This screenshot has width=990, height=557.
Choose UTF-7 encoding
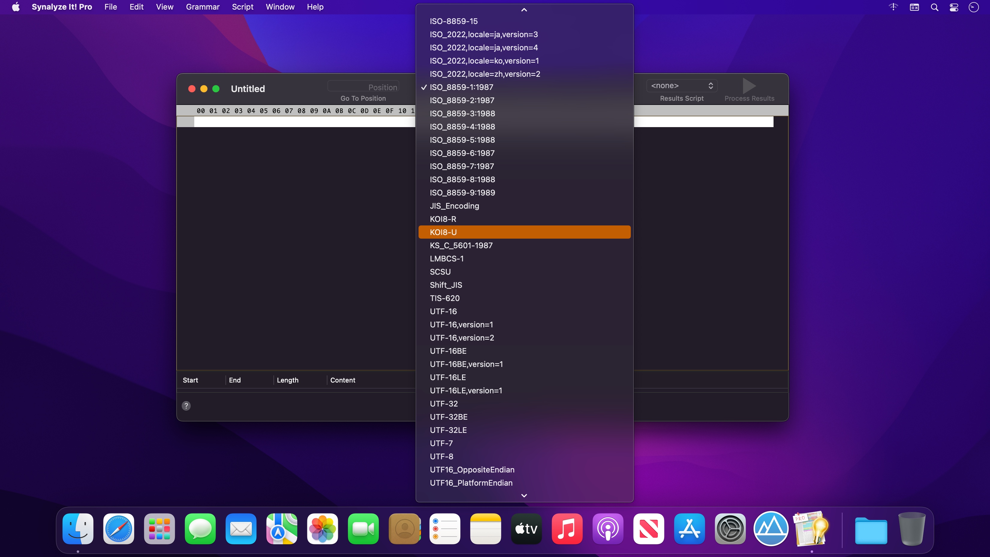point(524,443)
